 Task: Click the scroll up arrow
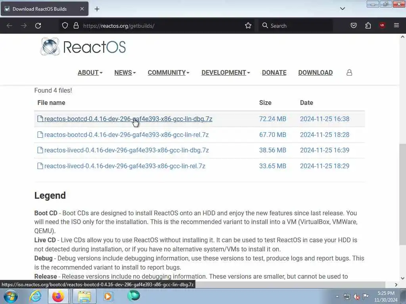coord(402,37)
